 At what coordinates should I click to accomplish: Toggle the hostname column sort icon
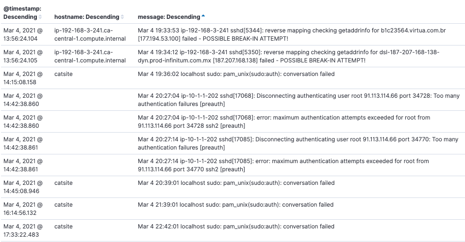122,17
